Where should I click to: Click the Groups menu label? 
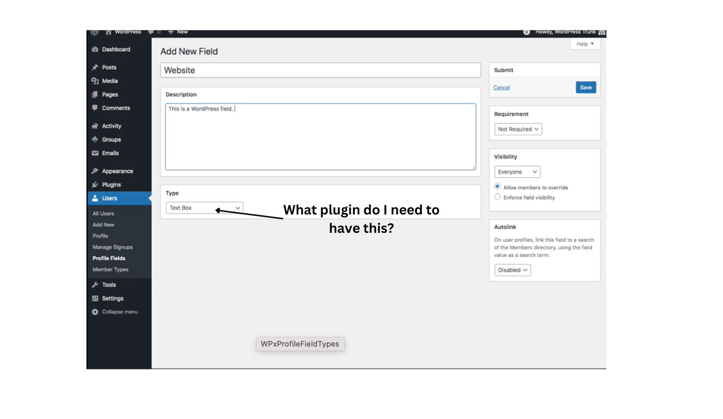click(x=111, y=140)
